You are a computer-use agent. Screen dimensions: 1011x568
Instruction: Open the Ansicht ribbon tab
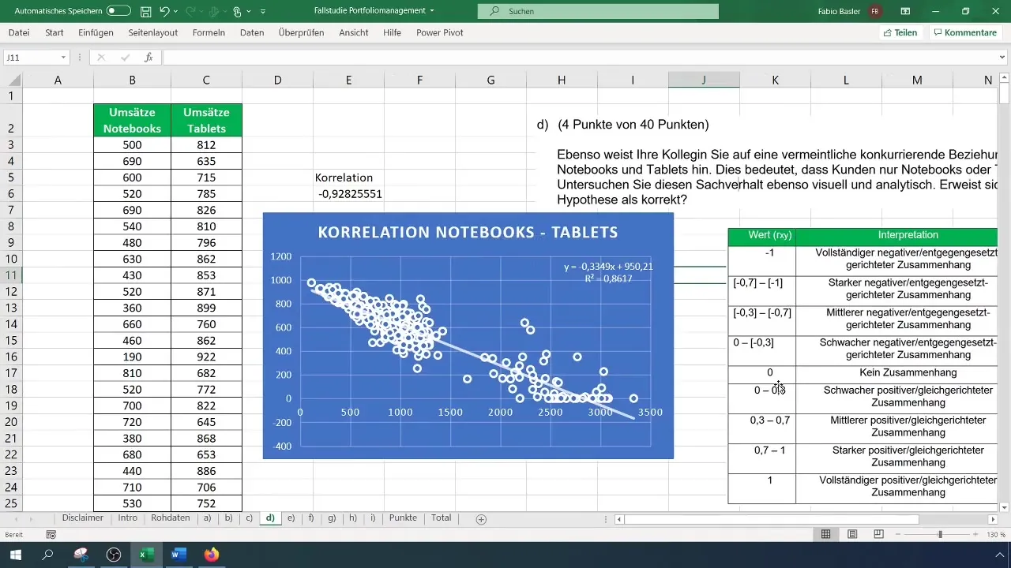(354, 32)
